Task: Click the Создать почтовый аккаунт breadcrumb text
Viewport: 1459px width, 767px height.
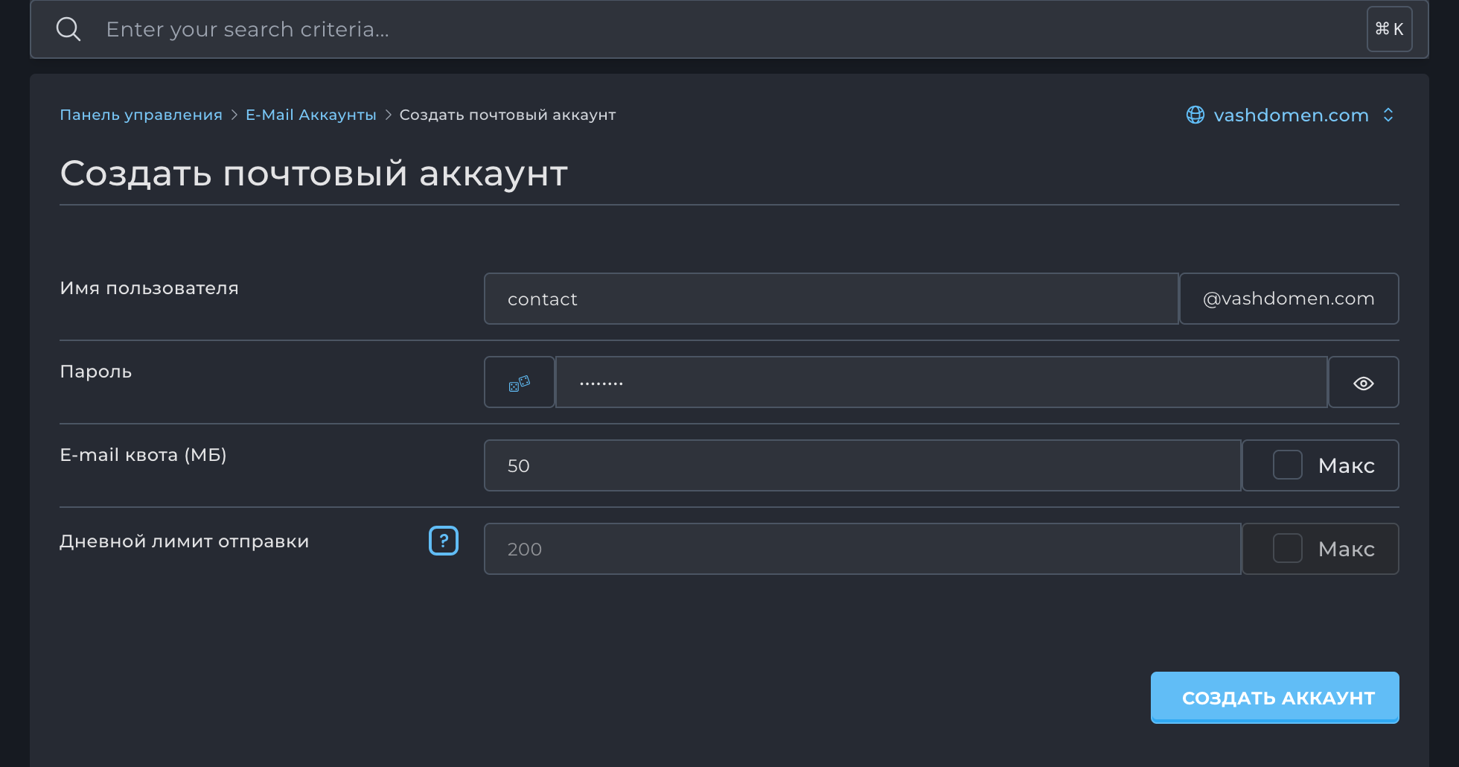Action: click(x=508, y=115)
